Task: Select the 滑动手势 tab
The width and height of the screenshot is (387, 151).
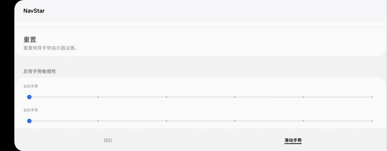Action: [293, 140]
